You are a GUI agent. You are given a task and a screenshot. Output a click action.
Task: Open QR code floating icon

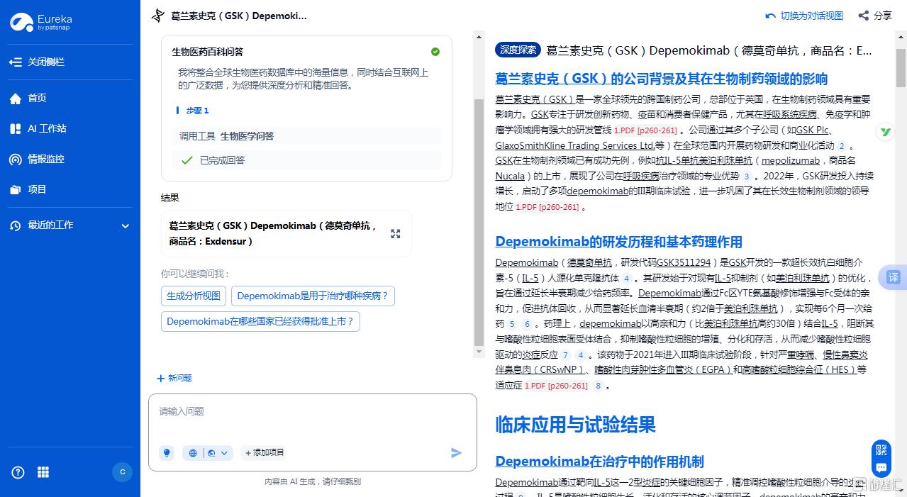pos(881,449)
